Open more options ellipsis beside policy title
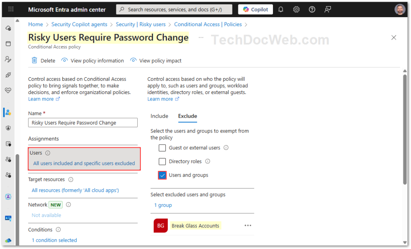This screenshot has height=249, width=411. [201, 38]
